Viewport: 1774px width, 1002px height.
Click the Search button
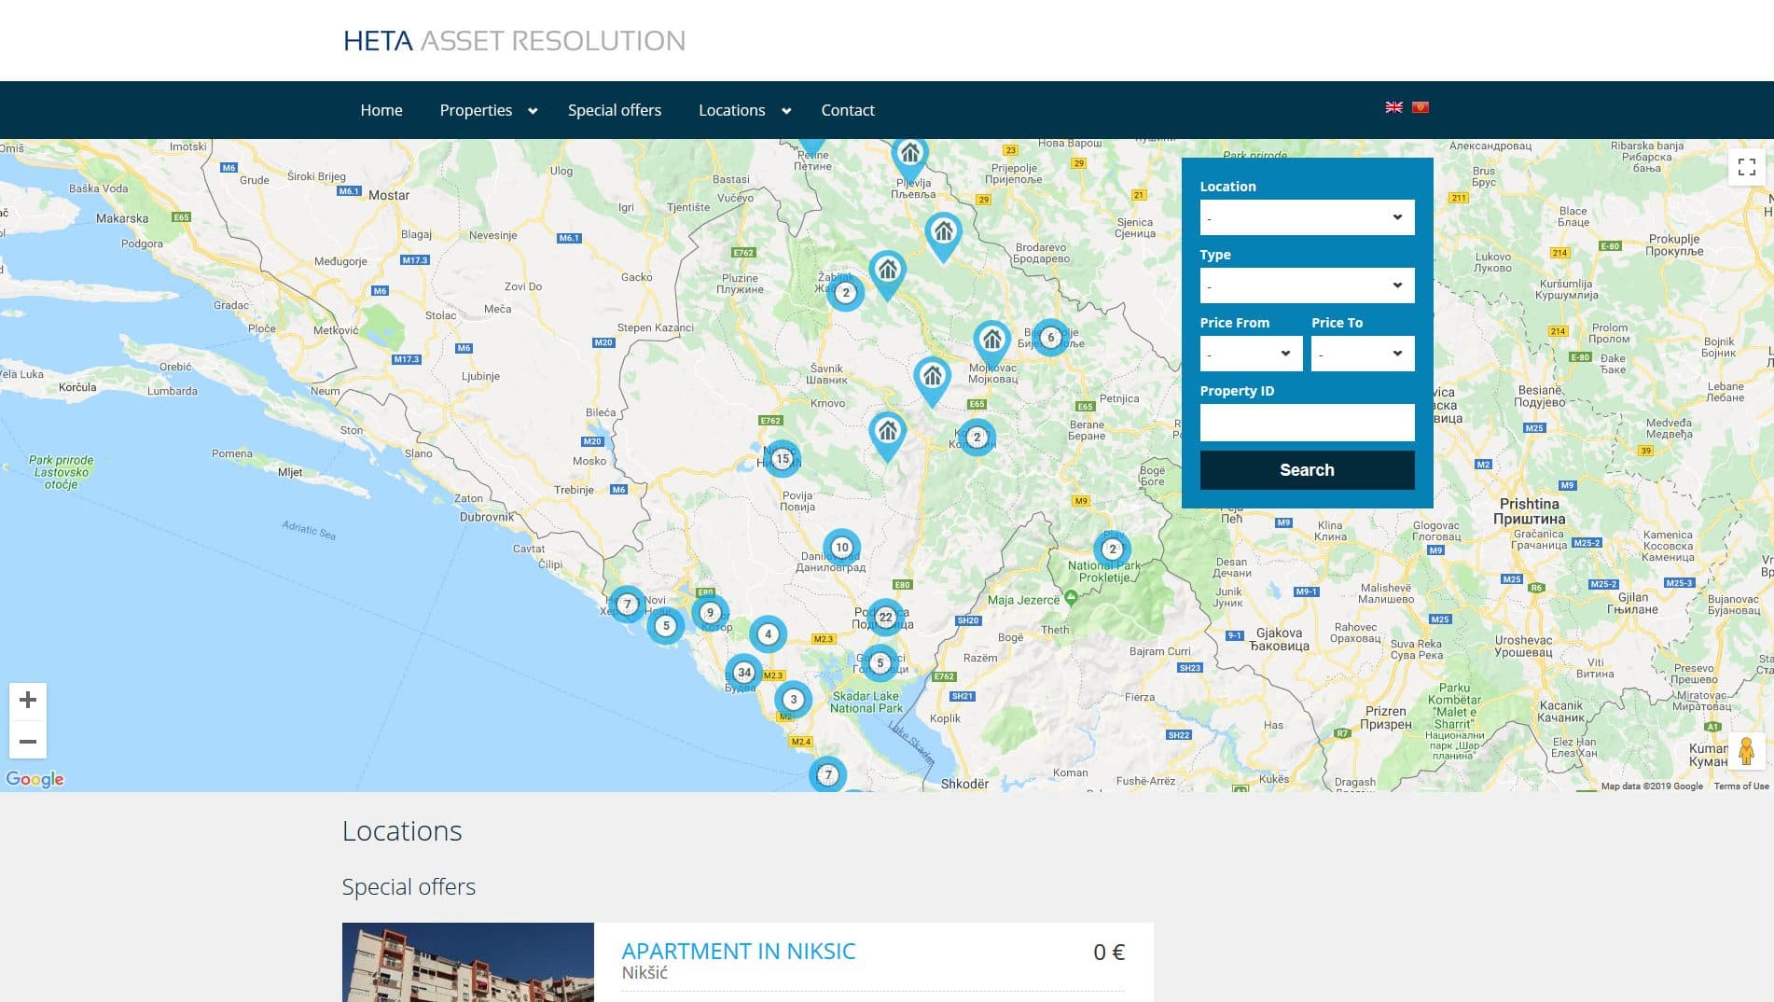(1307, 470)
